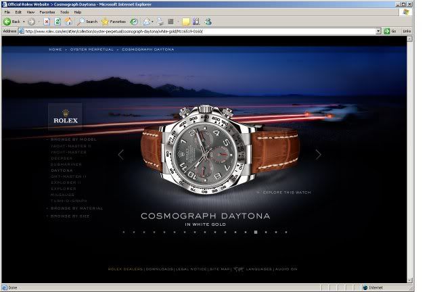Click the Oyster Perpetual breadcrumb link
This screenshot has height=292, width=433.
pyautogui.click(x=92, y=49)
